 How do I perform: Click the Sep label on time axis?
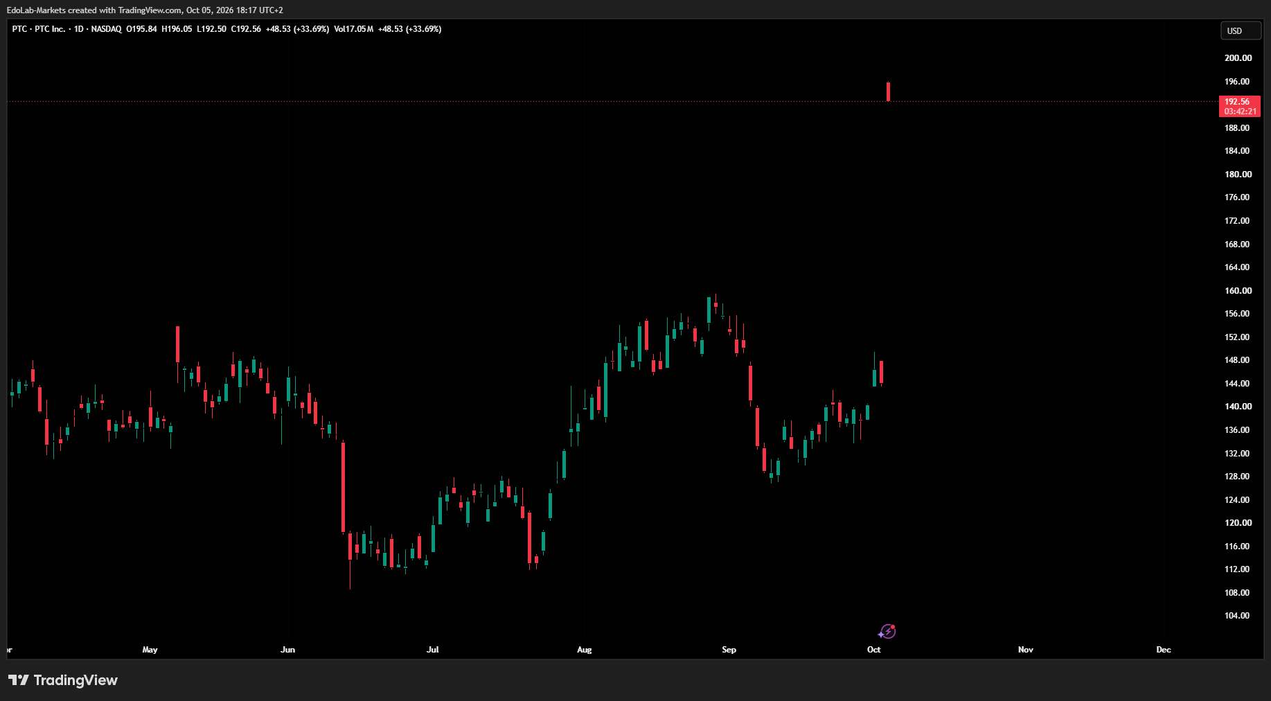(729, 650)
